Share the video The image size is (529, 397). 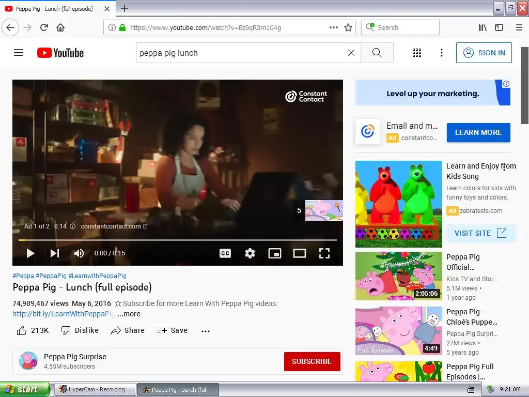(x=128, y=330)
